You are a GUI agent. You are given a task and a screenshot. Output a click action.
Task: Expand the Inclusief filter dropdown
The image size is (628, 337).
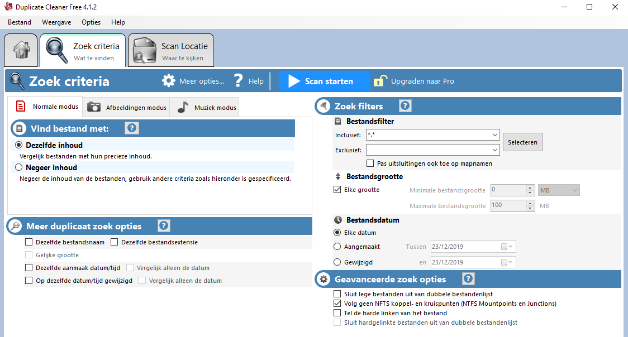(x=495, y=135)
